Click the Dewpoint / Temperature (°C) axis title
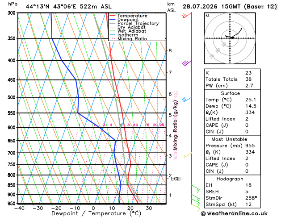 click(x=96, y=213)
